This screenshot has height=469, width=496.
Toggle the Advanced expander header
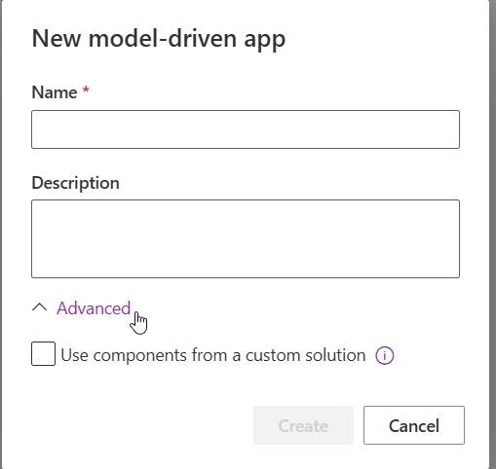tap(81, 307)
